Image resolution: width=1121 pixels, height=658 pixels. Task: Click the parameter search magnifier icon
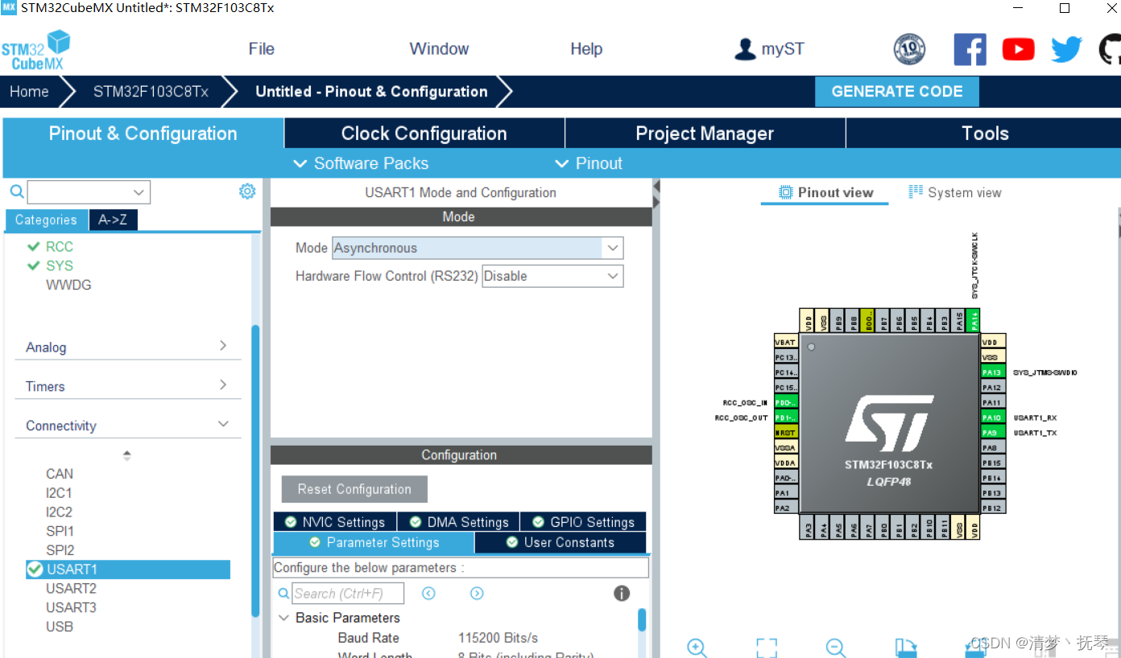point(283,594)
